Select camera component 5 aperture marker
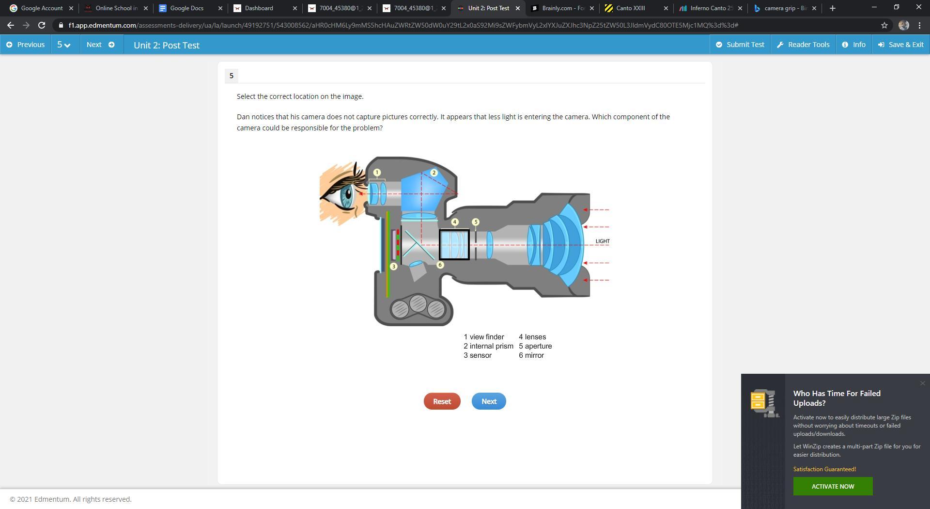The height and width of the screenshot is (509, 930). (476, 222)
